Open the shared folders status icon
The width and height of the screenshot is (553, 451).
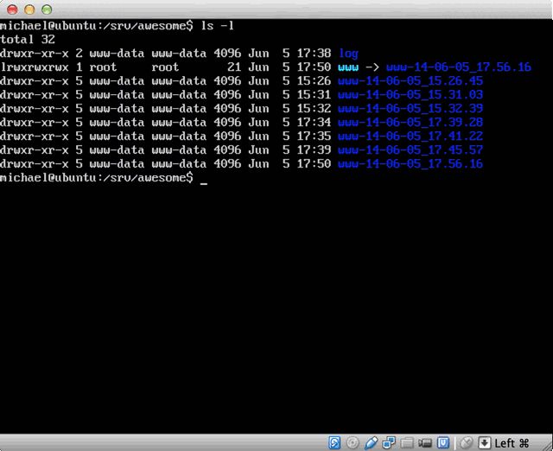(407, 443)
